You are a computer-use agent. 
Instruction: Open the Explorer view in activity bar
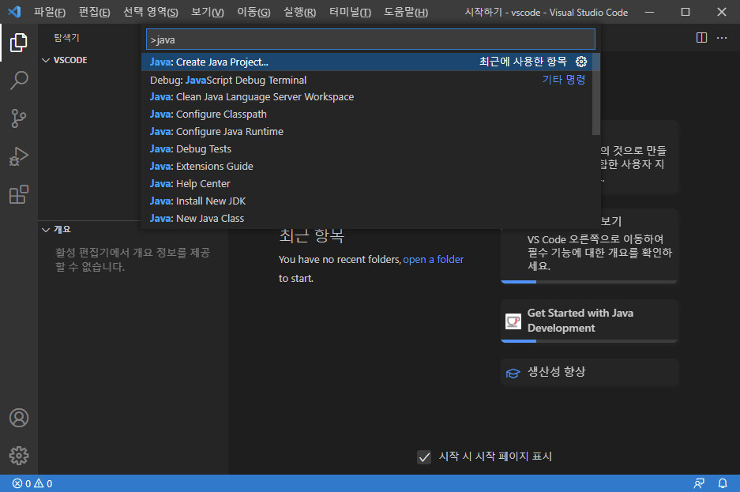(x=19, y=43)
